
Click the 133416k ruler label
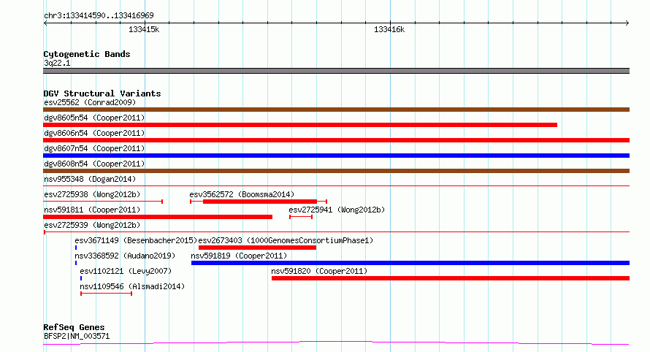pos(389,29)
